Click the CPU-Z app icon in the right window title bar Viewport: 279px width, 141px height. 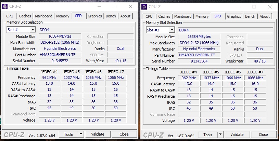144,7
